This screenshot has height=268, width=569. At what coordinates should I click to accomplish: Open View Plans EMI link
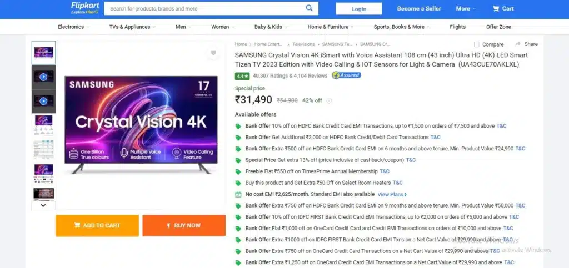coord(392,195)
